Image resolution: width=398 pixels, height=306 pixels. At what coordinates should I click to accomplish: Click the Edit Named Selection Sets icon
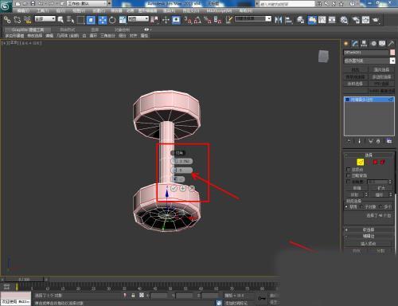click(x=229, y=20)
